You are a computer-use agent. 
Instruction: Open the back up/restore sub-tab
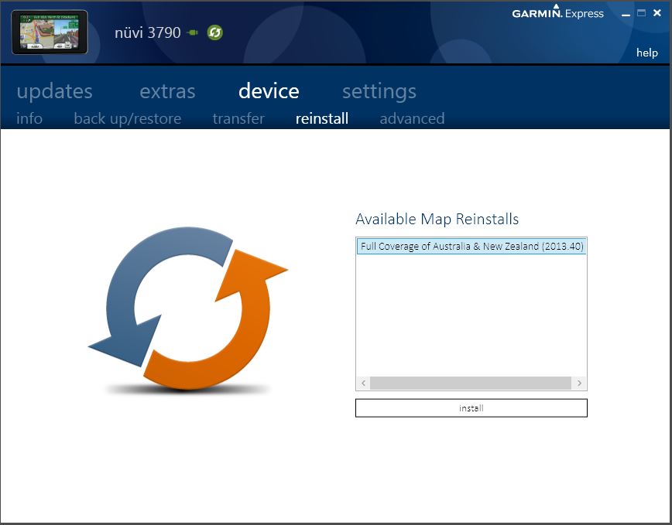[x=127, y=118]
